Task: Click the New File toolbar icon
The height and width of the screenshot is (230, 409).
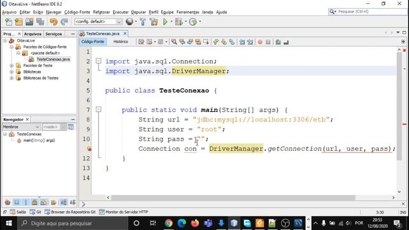Action: coord(8,22)
